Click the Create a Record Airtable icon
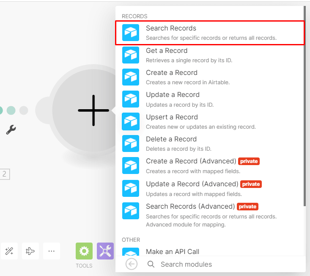310x276 pixels. pyautogui.click(x=131, y=77)
